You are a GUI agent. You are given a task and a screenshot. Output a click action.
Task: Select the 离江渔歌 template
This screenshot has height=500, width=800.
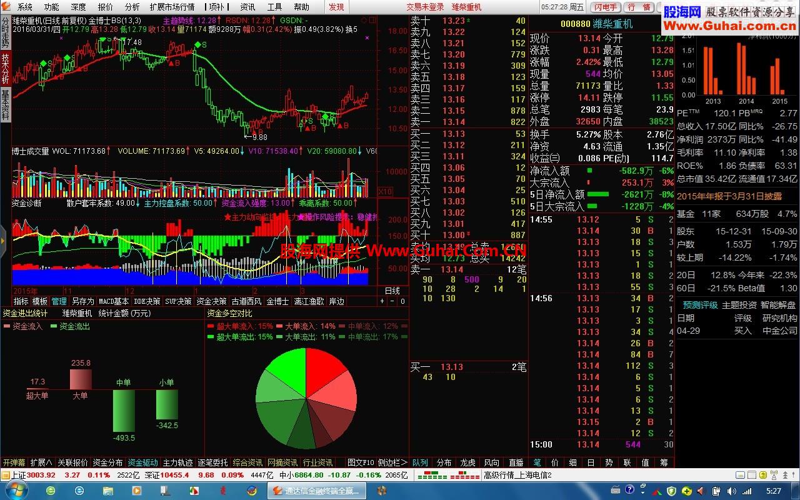(x=309, y=301)
